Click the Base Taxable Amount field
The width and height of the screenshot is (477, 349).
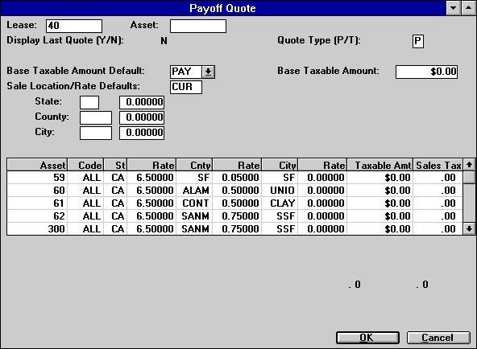pyautogui.click(x=426, y=72)
